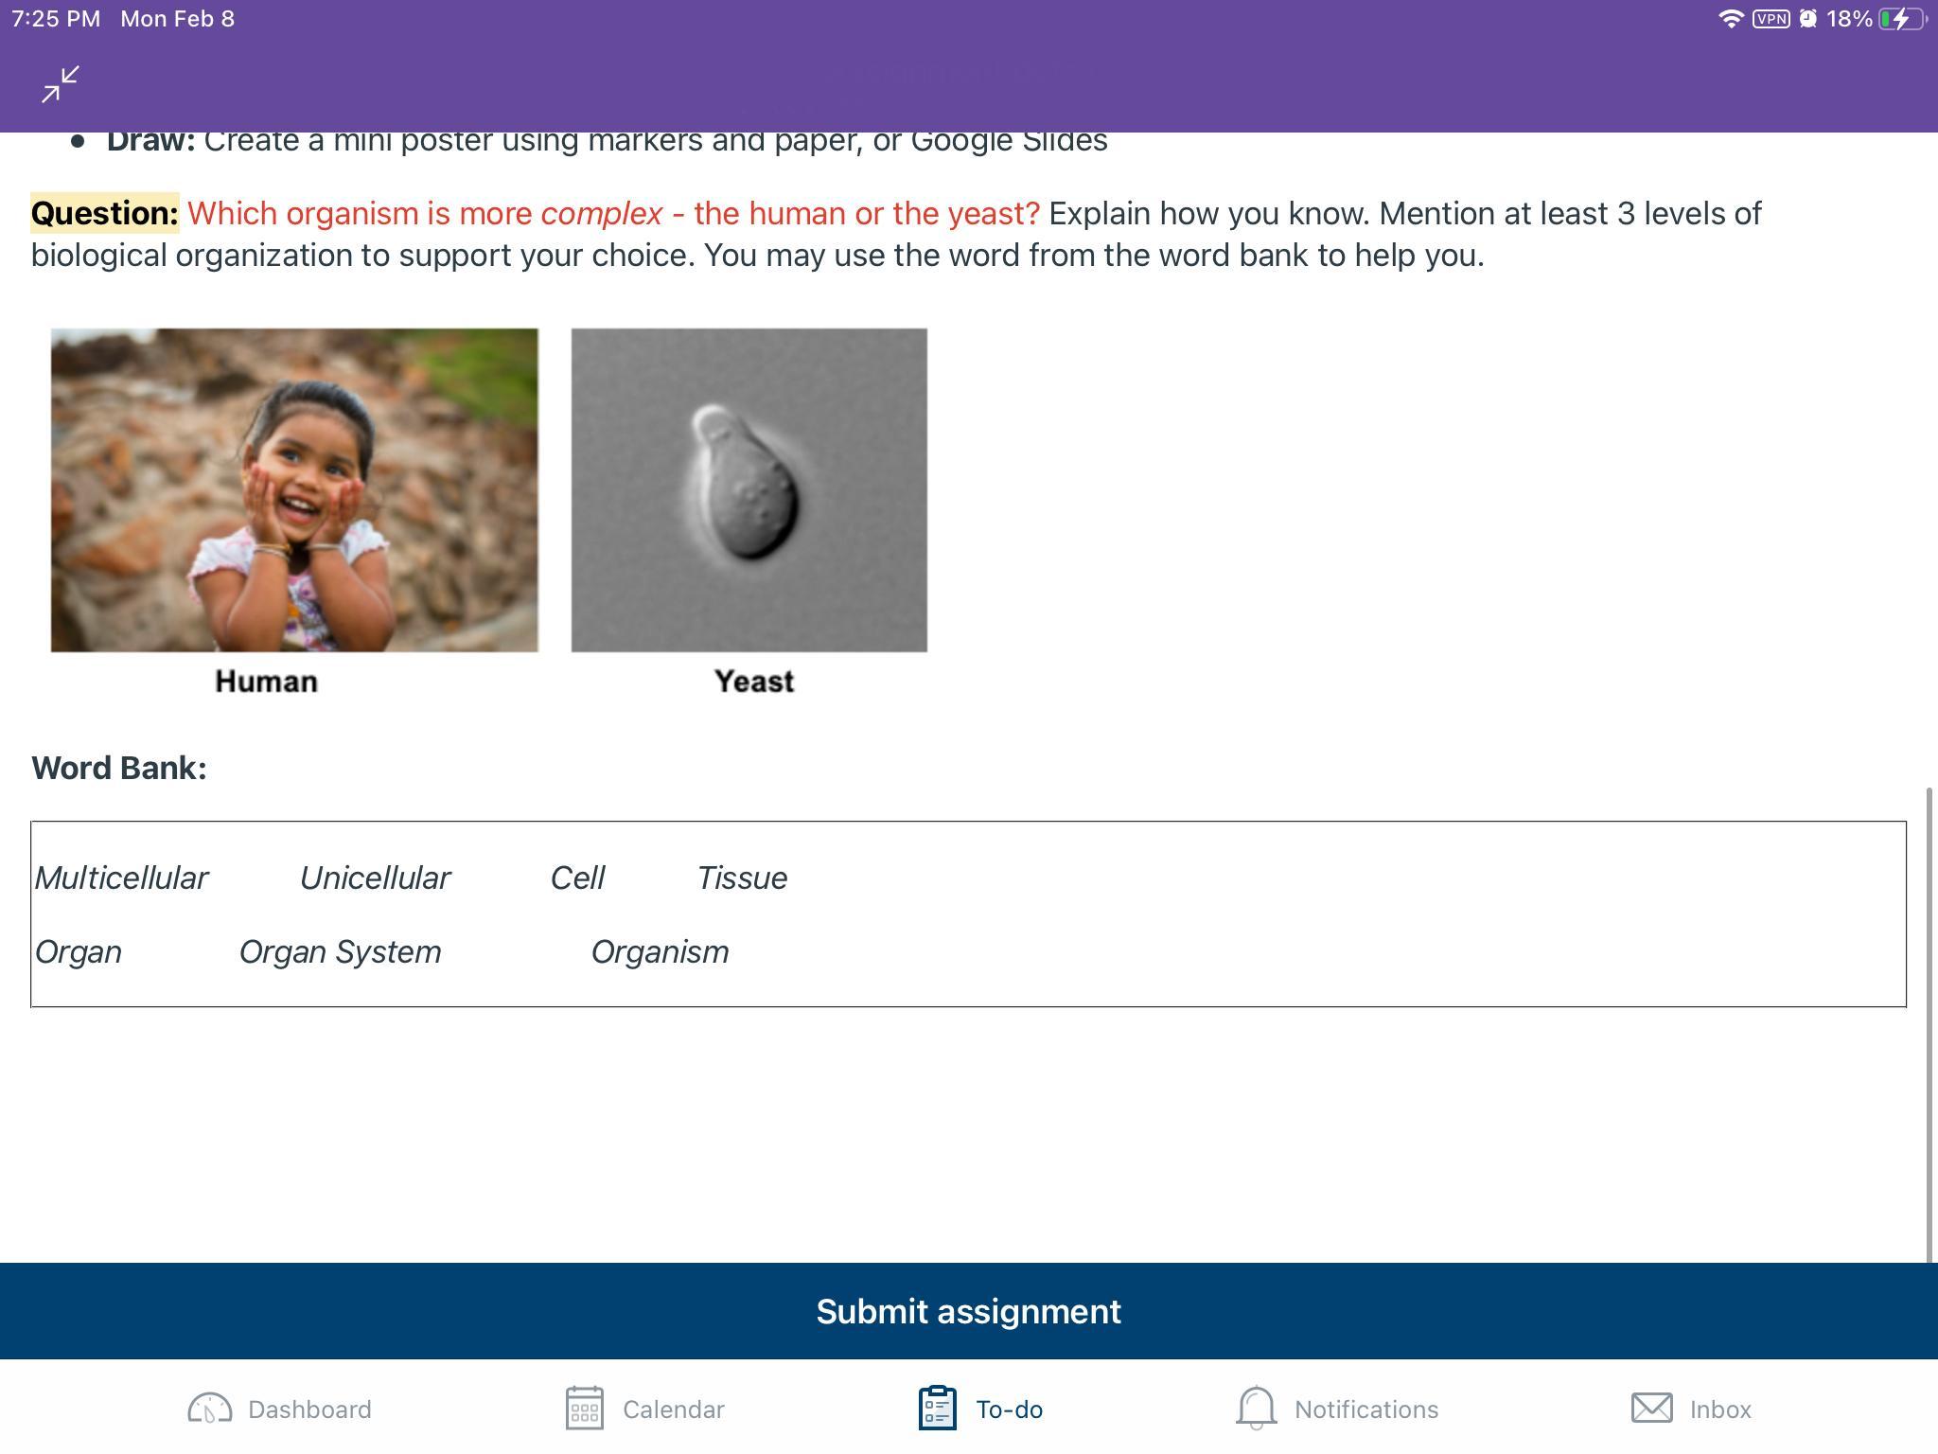Tap the Wi-Fi status icon
1938x1454 pixels.
click(1730, 19)
